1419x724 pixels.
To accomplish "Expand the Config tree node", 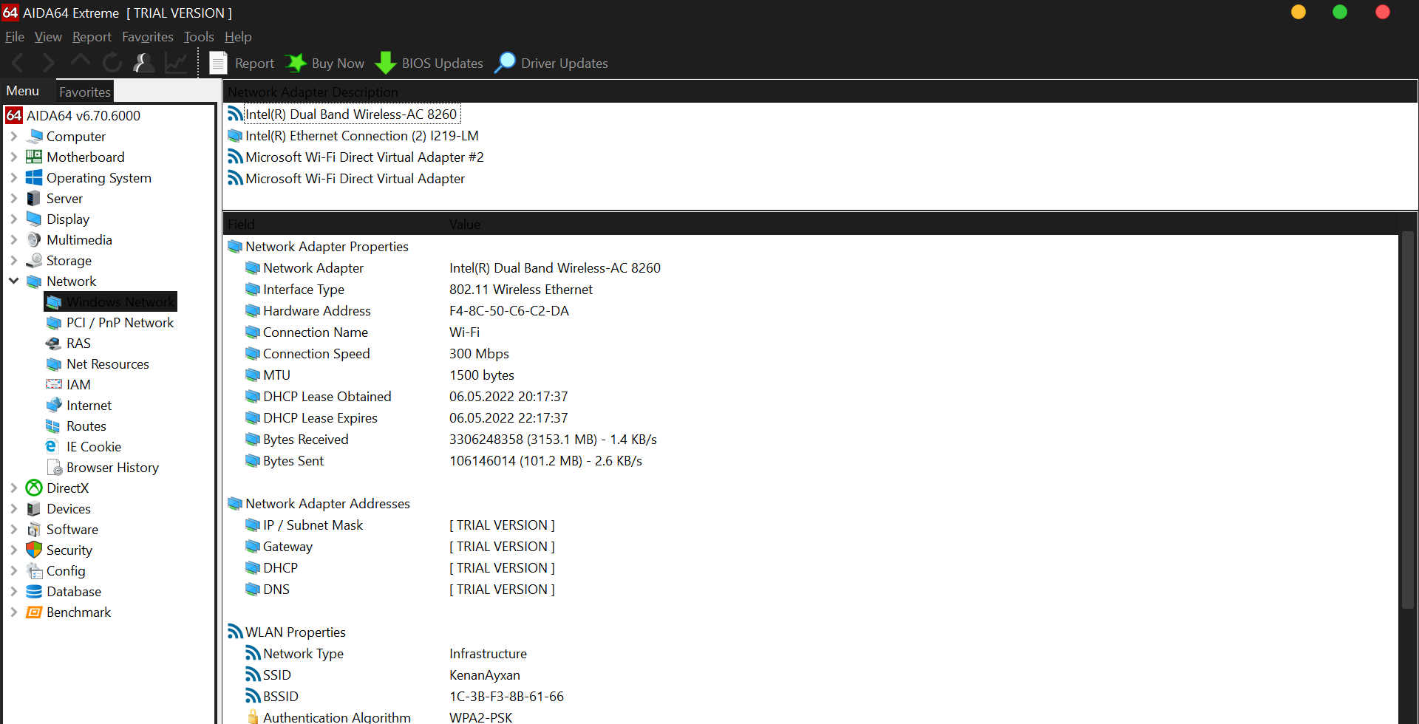I will [13, 570].
